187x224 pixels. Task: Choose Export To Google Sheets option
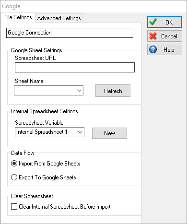[44, 177]
